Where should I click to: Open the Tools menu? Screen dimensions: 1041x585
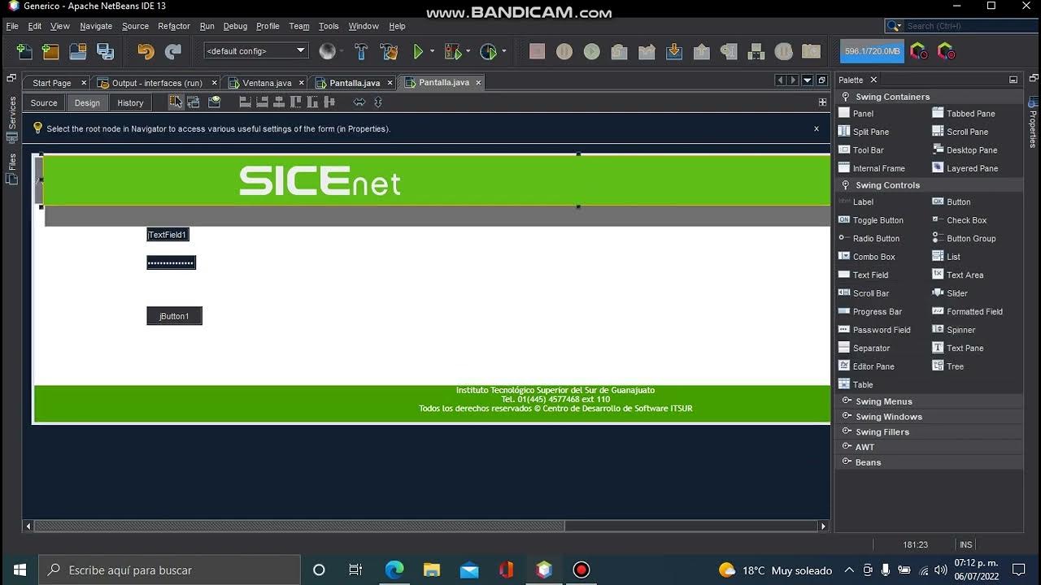click(x=329, y=26)
